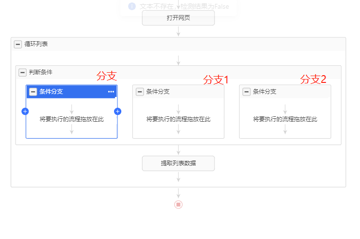Collapse the right 条件分支 branch under 分支2
Viewport: 360px width, 239px height.
246,92
